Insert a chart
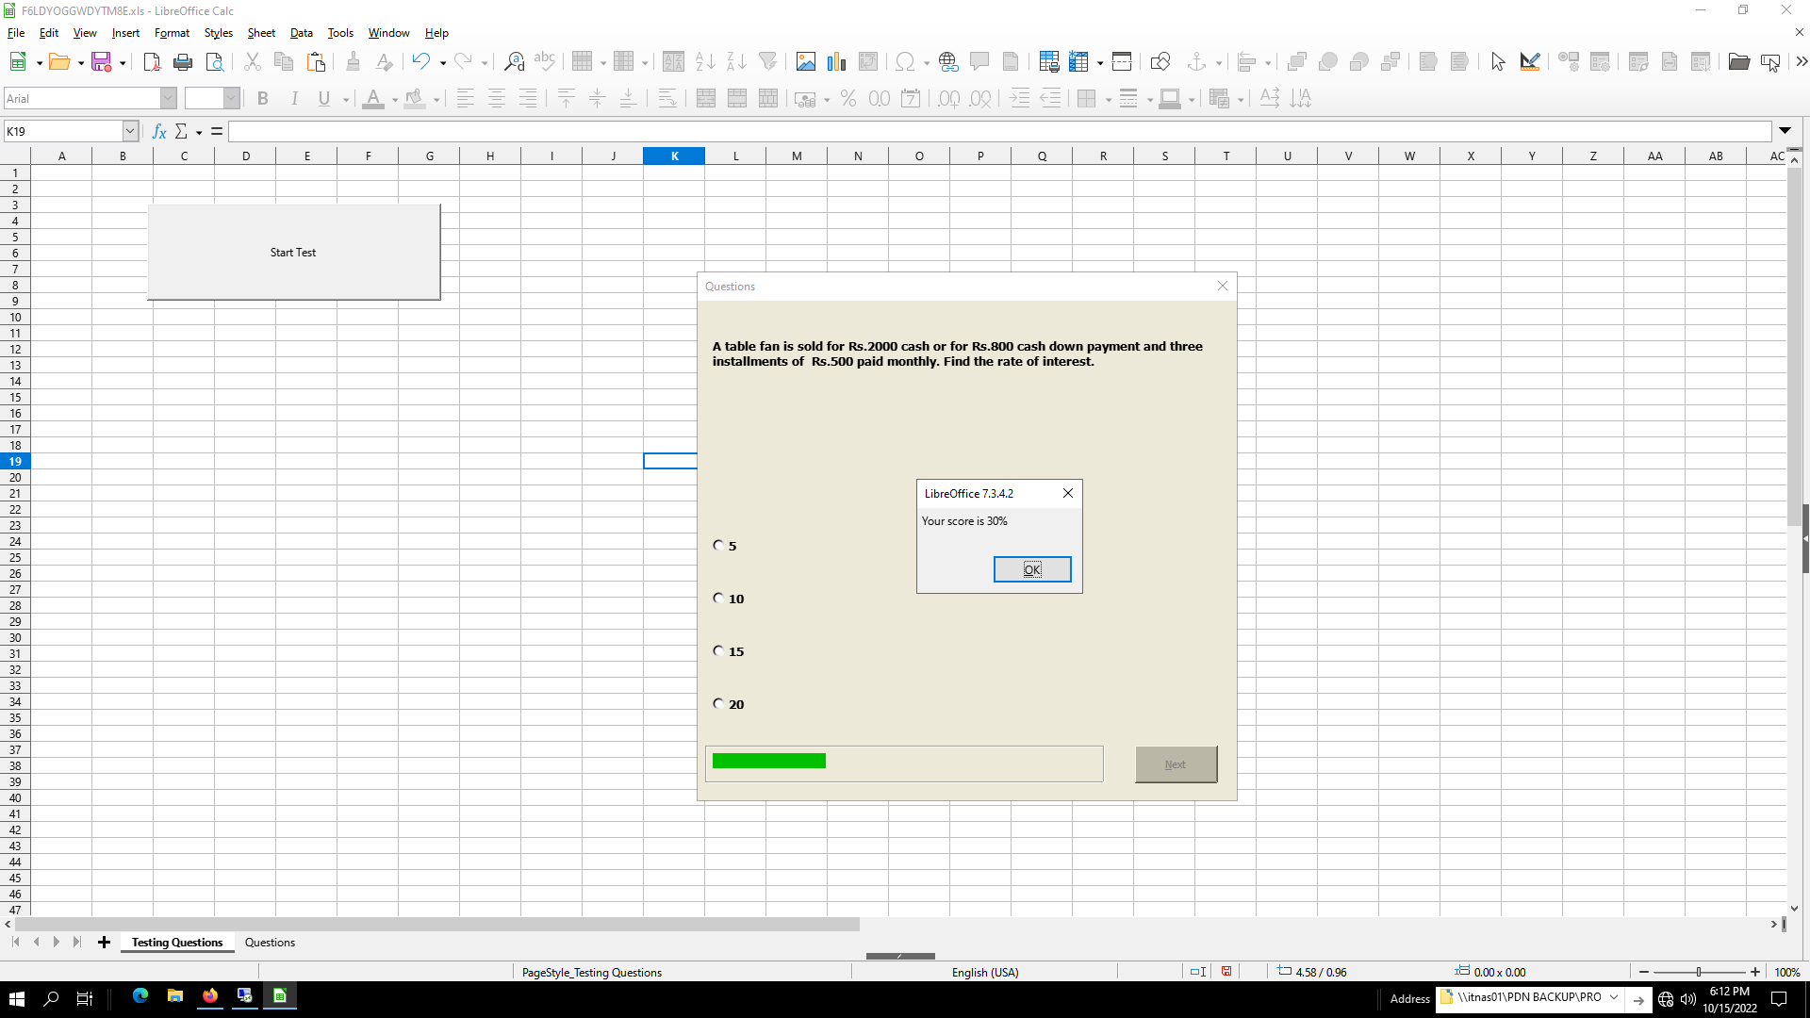This screenshot has height=1018, width=1810. (x=836, y=61)
